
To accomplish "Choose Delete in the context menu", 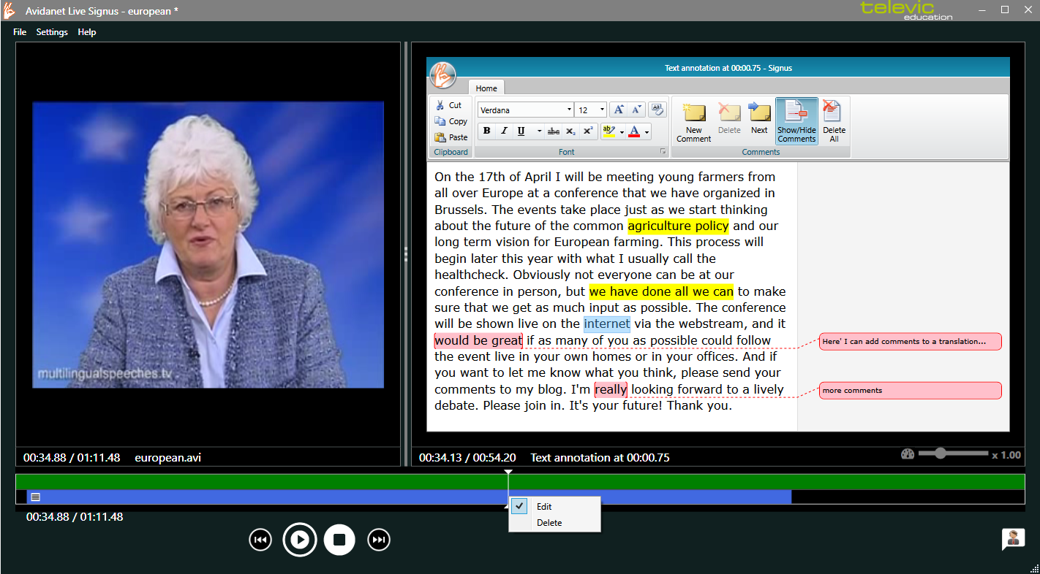I will coord(554,523).
